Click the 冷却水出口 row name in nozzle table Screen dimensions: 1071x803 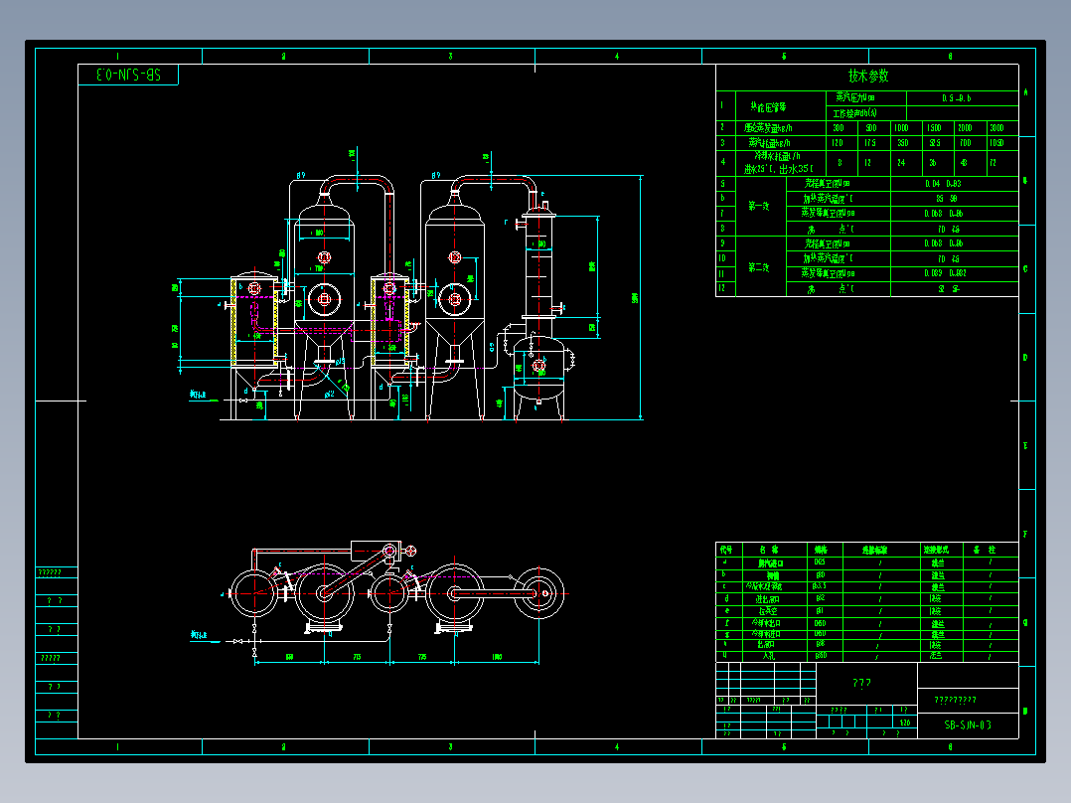point(767,623)
